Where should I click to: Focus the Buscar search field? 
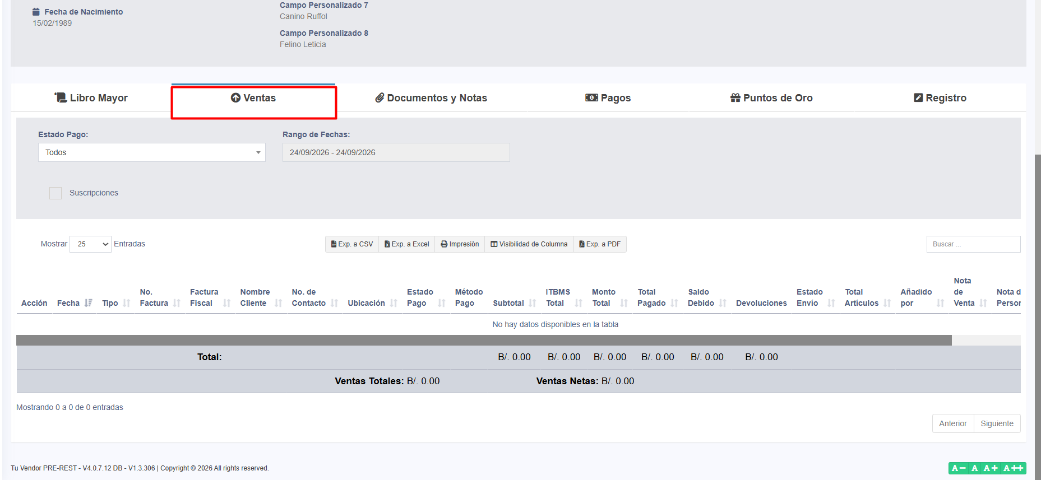click(x=973, y=244)
